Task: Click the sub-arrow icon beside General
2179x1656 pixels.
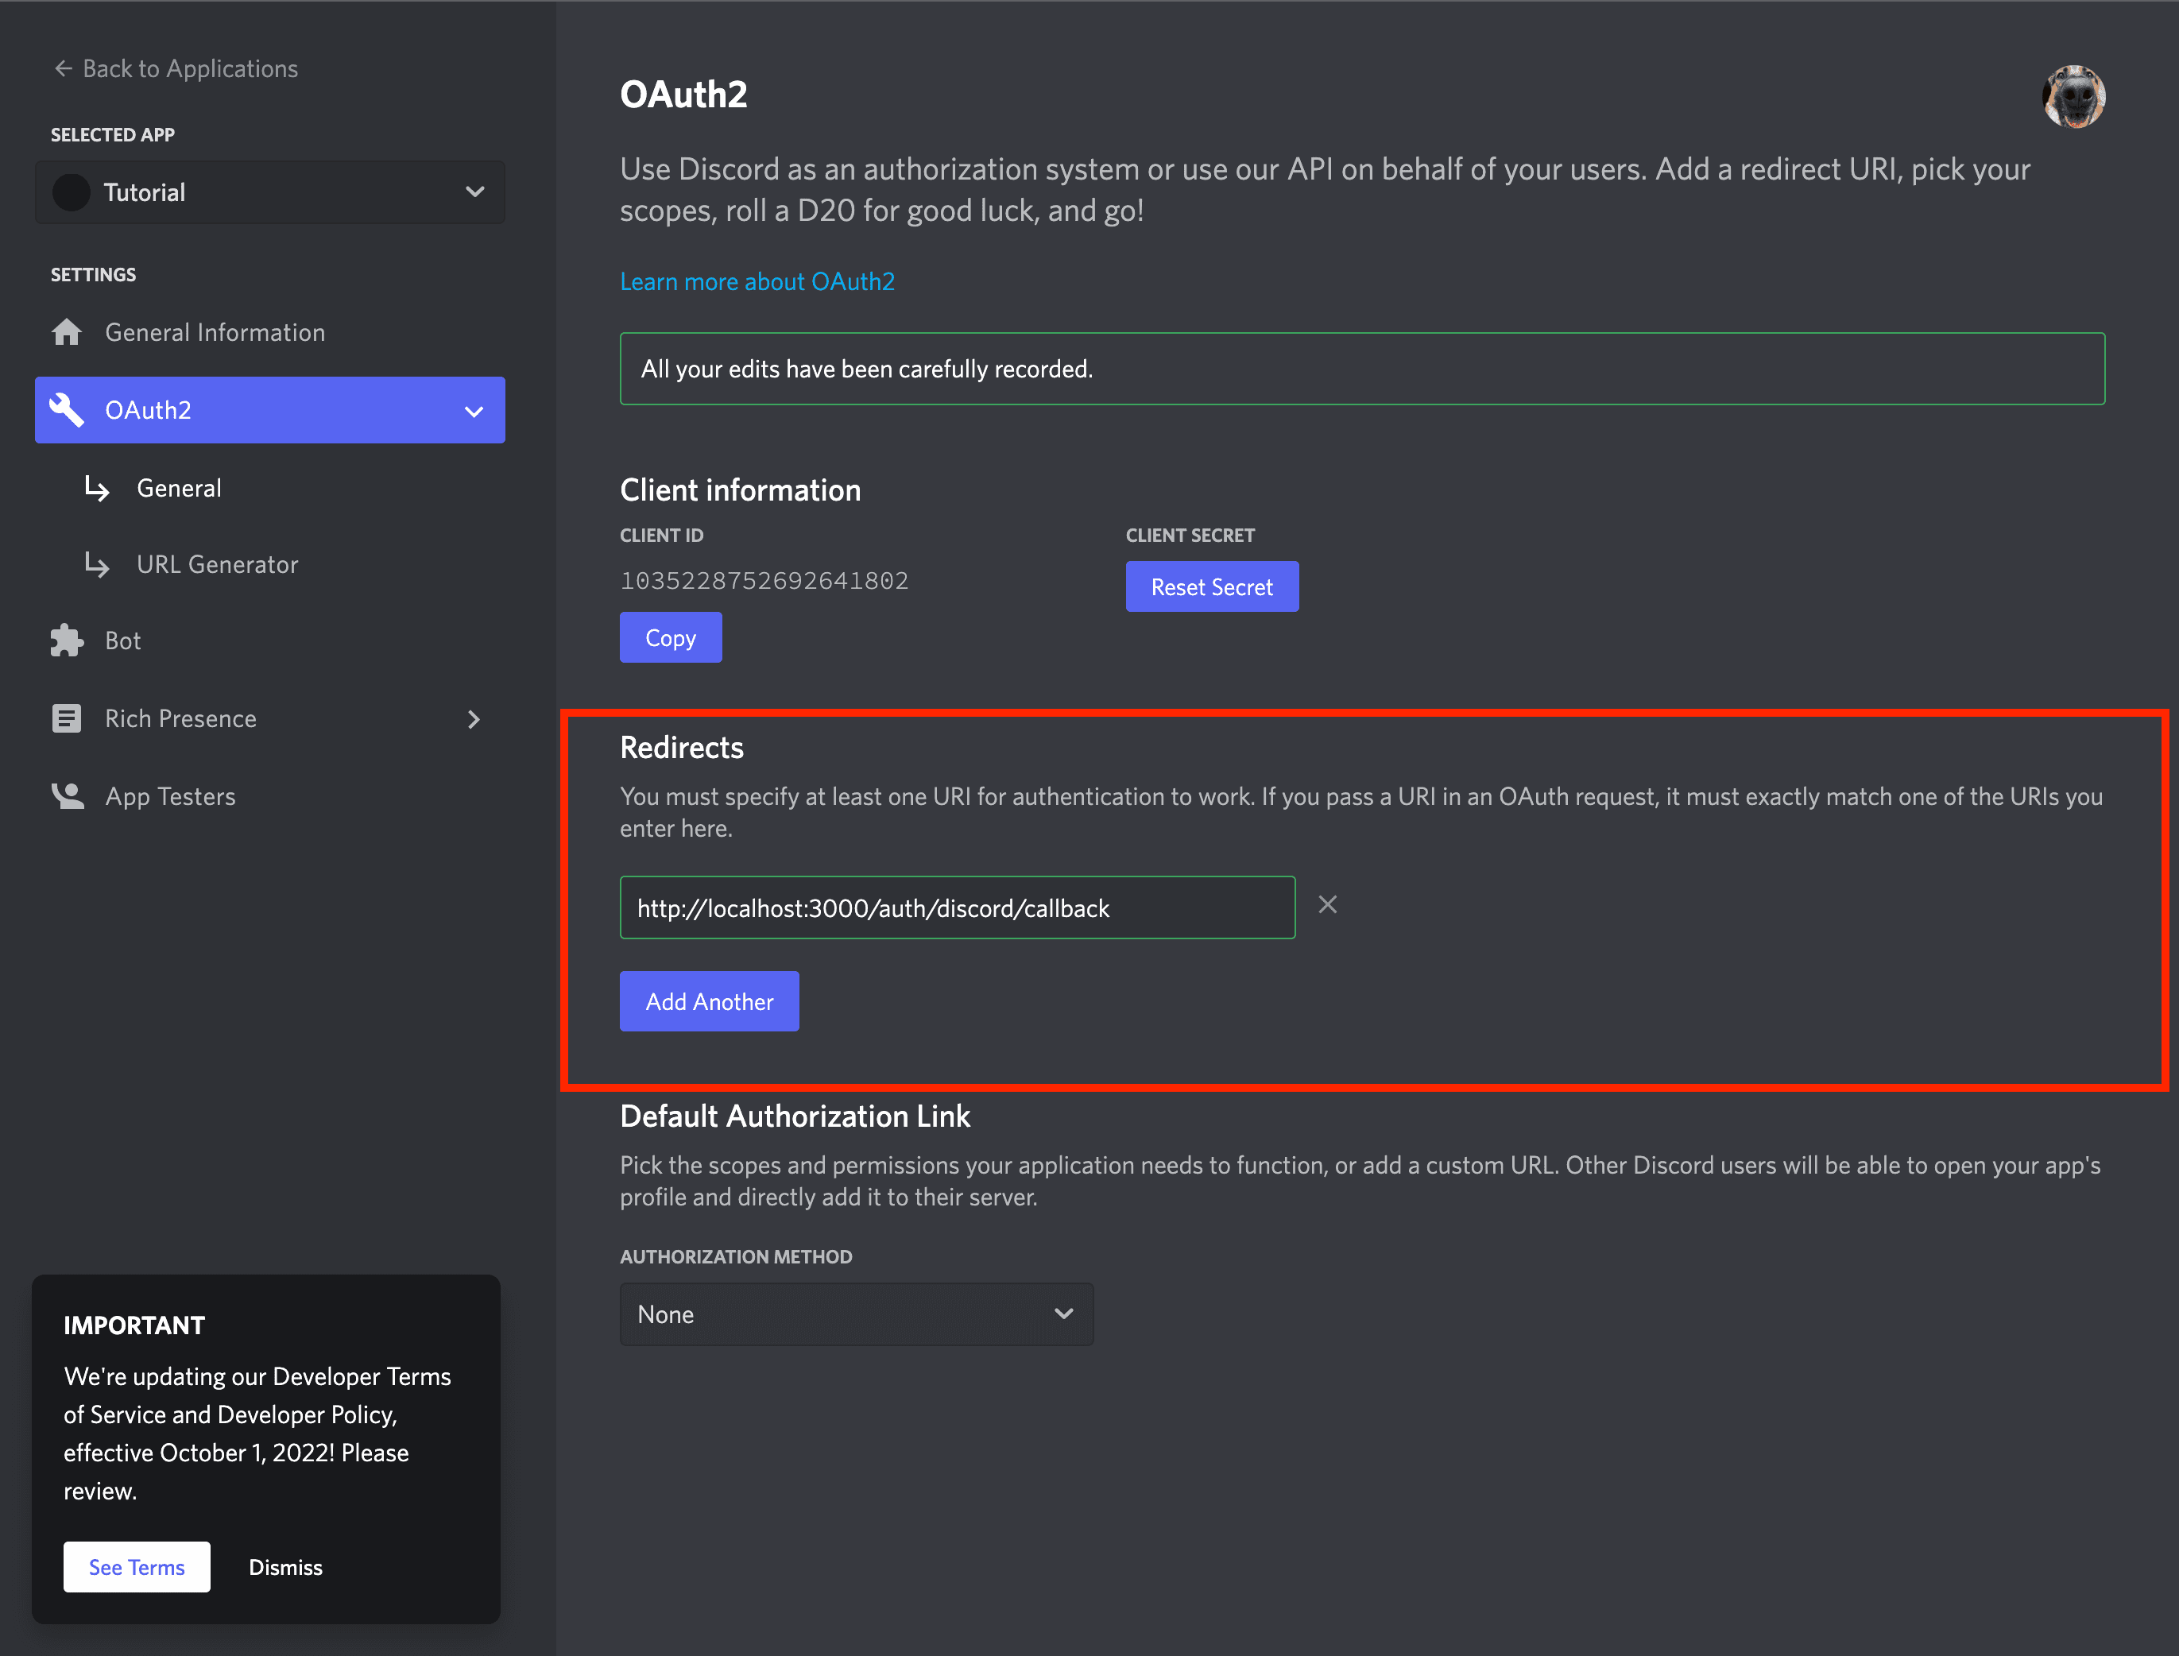Action: pyautogui.click(x=97, y=487)
